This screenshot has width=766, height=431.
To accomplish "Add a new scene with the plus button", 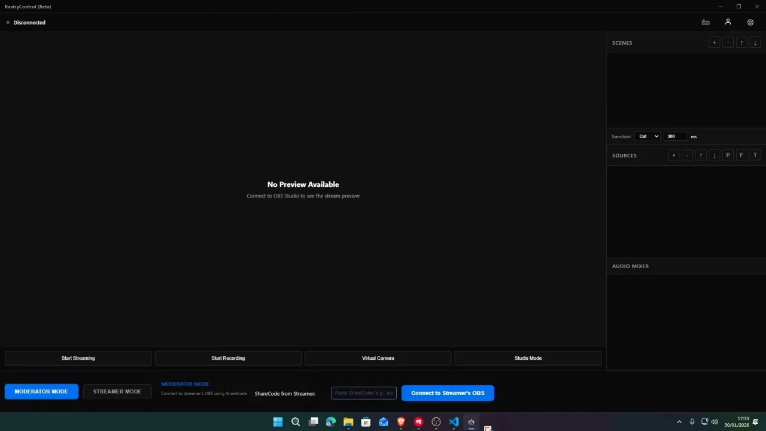I will (714, 43).
